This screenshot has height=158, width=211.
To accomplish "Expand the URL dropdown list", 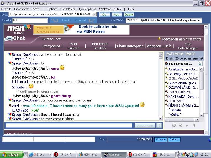I will pyautogui.click(x=94, y=14).
